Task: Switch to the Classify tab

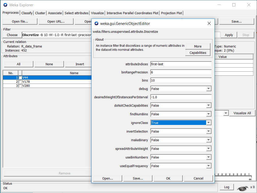Action: pos(27,13)
